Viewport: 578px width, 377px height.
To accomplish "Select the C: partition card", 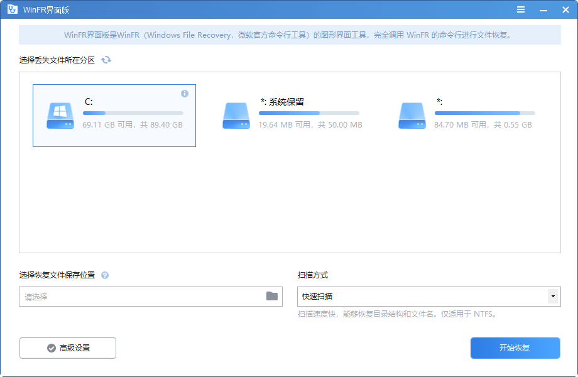I will pos(114,116).
